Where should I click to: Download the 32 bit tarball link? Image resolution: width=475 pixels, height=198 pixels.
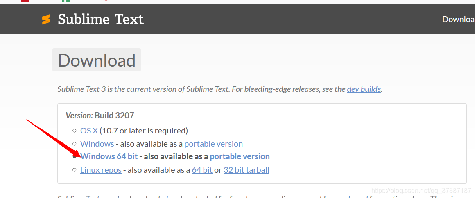click(x=246, y=170)
